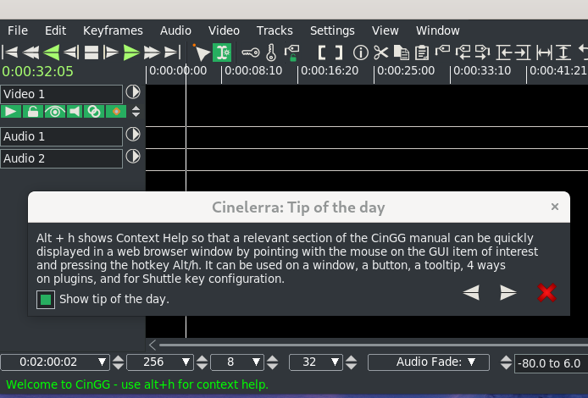
Task: Select the arrow editing mode tool
Action: coord(202,53)
